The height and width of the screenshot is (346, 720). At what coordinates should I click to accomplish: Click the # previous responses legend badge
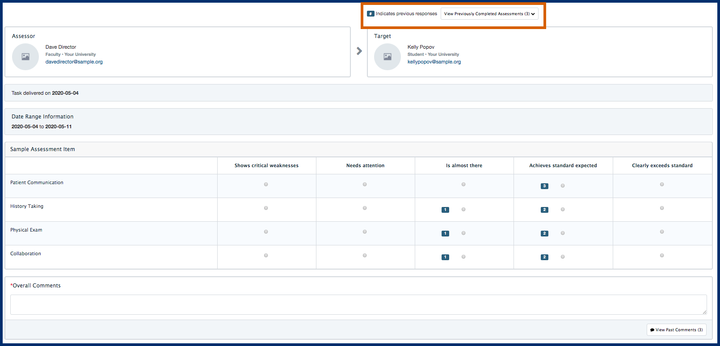coord(371,14)
